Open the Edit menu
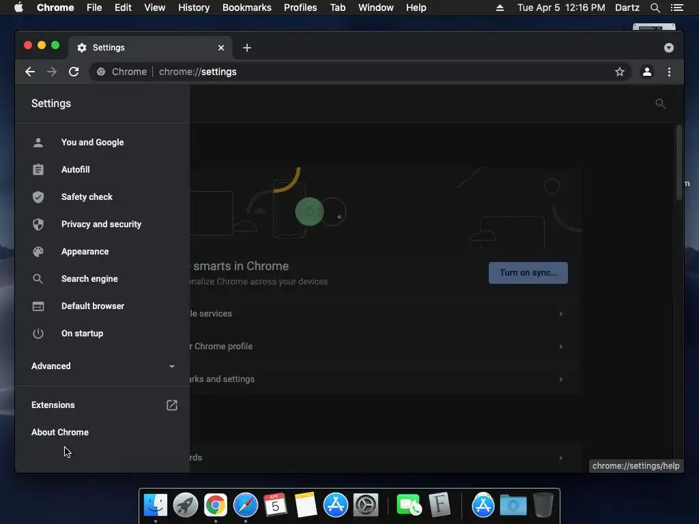Image resolution: width=699 pixels, height=524 pixels. 123,8
